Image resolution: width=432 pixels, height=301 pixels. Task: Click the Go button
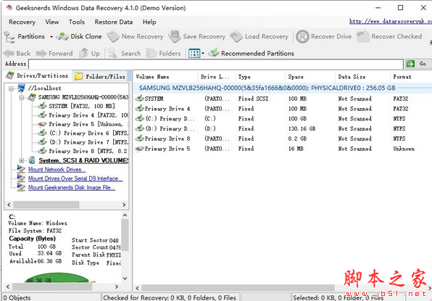pos(418,64)
